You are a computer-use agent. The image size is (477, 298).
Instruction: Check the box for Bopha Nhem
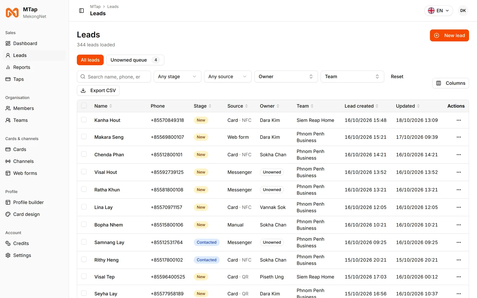point(84,224)
